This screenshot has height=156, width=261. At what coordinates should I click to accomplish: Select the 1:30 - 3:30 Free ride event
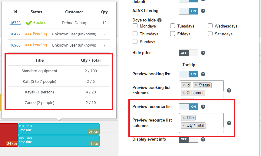(x=59, y=129)
